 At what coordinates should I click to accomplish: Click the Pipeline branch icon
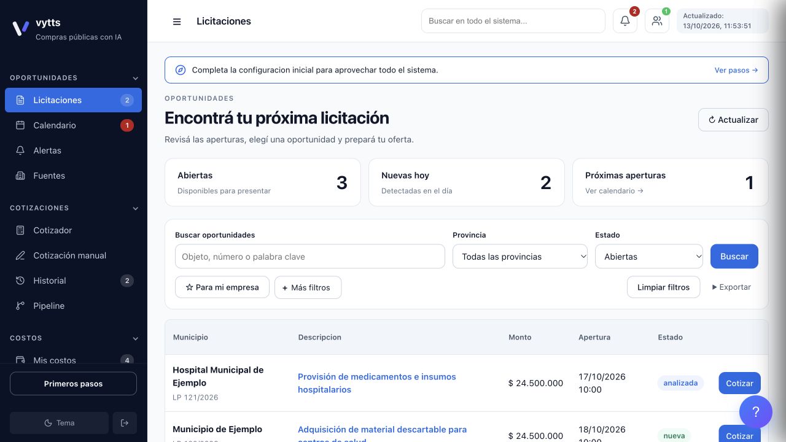click(20, 306)
